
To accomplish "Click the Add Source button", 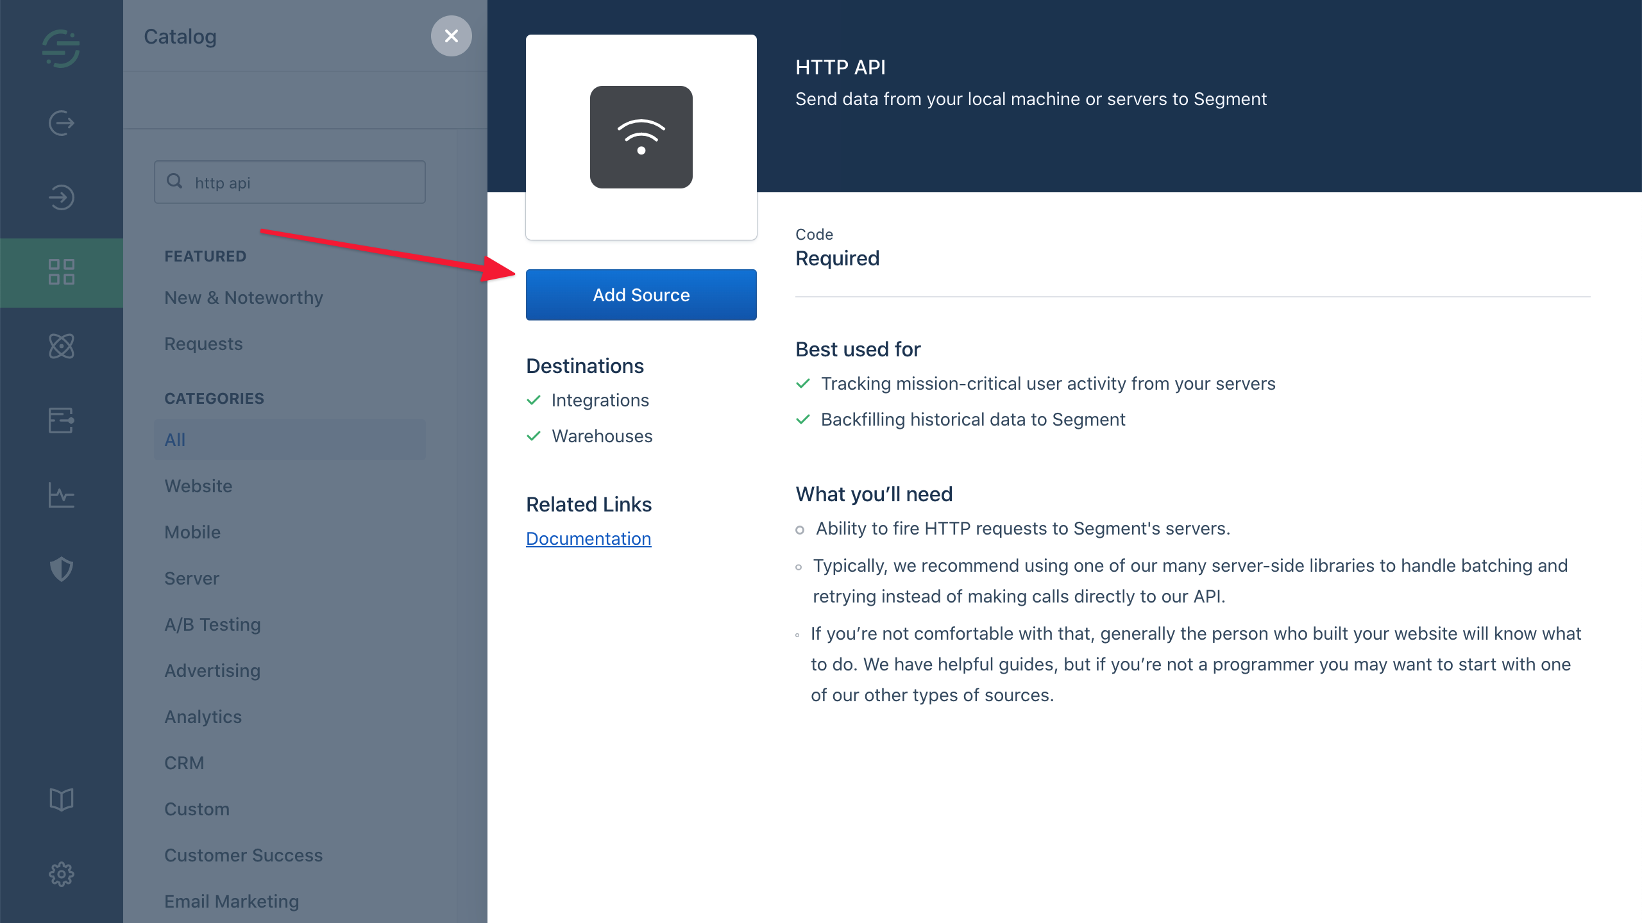I will [x=641, y=295].
